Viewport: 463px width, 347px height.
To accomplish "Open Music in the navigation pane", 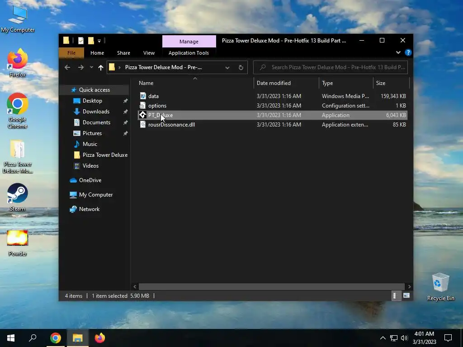I will tap(90, 144).
